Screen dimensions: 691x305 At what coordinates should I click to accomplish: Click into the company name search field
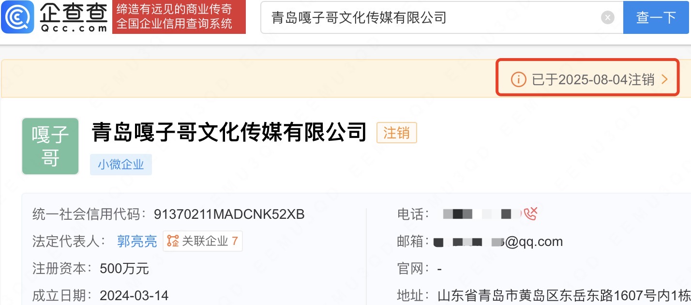431,18
